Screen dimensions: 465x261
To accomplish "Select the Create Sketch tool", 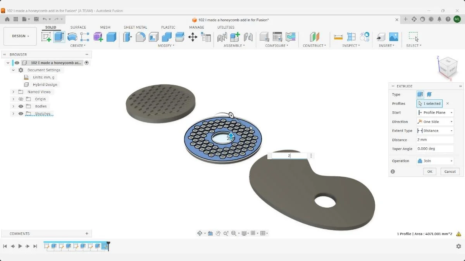I will coord(46,37).
